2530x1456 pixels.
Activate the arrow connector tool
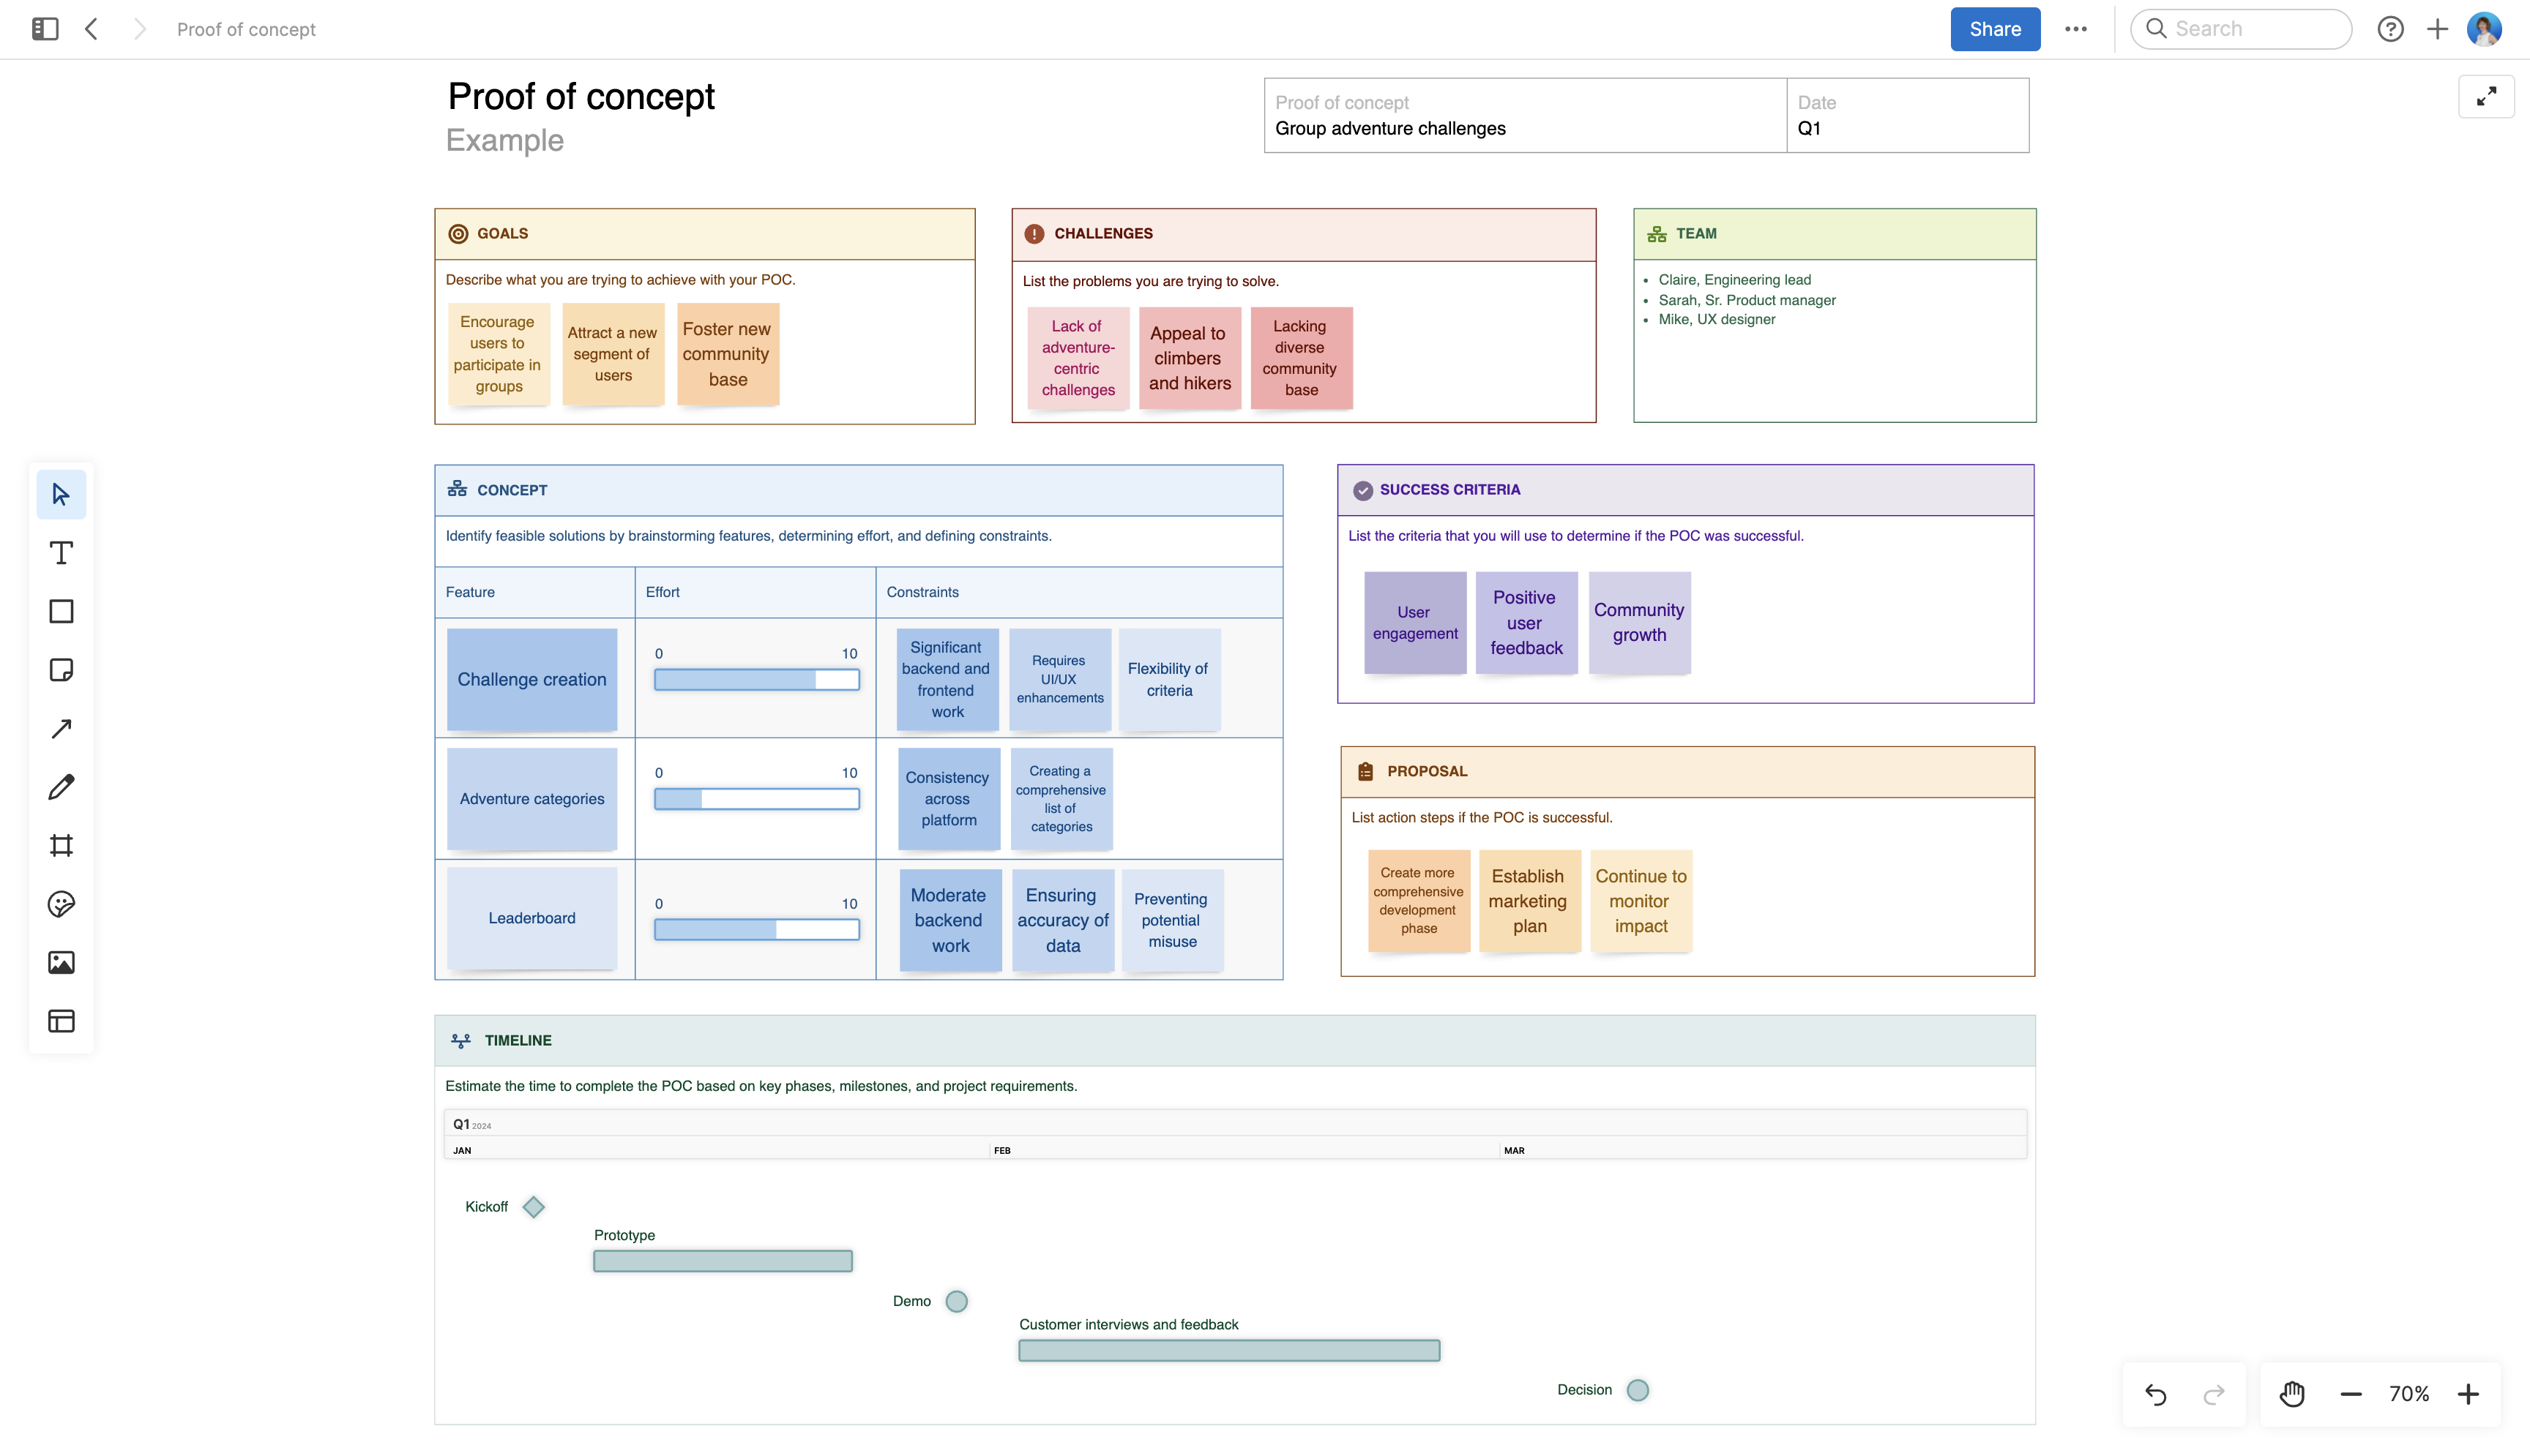pos(61,728)
